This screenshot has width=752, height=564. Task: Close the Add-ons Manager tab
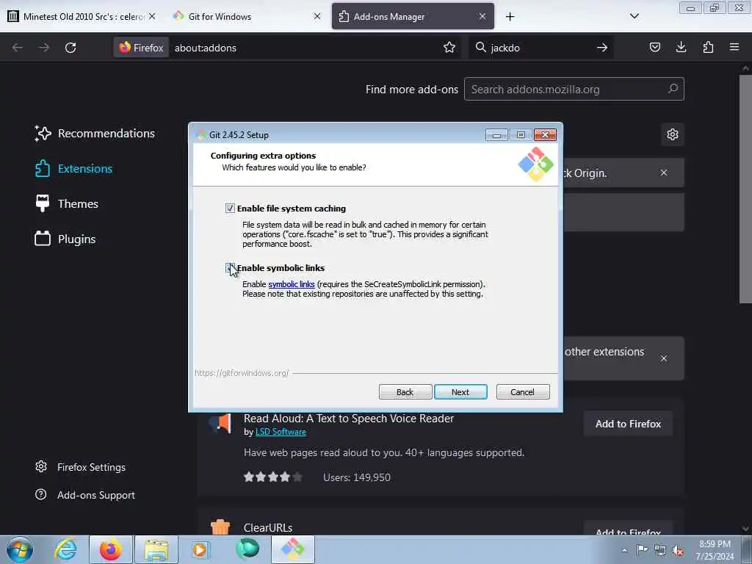click(482, 16)
